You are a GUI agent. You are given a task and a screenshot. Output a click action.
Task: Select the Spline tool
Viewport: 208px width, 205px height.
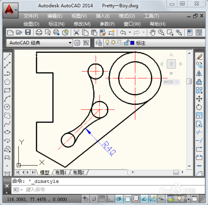coord(7,124)
